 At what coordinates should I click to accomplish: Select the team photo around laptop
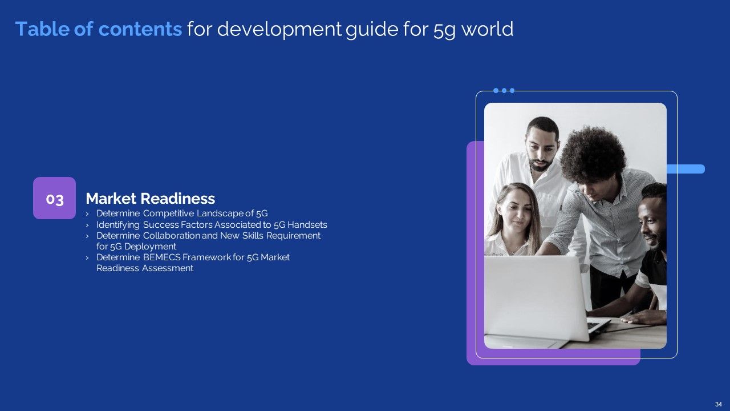coord(575,225)
